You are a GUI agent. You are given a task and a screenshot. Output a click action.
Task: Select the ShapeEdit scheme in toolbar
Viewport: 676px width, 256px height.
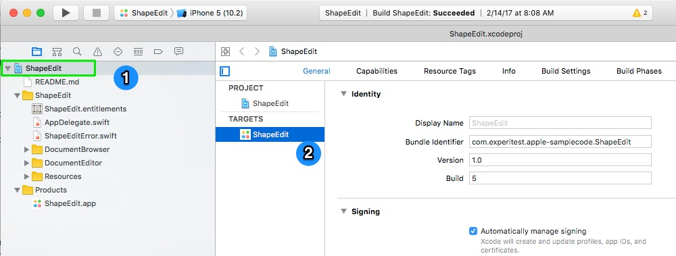(143, 13)
